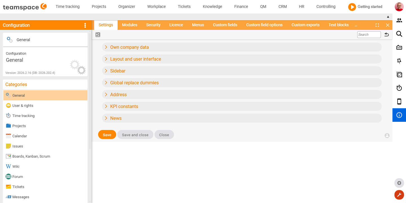This screenshot has height=203, width=406.
Task: Open the Finance top menu
Action: coord(241,6)
